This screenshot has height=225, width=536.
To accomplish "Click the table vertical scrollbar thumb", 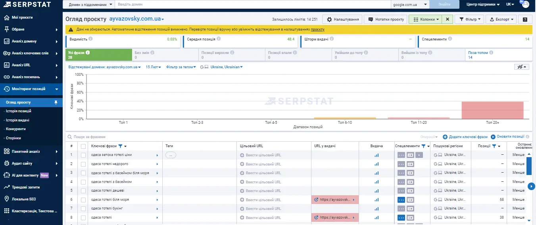I will coord(529,166).
